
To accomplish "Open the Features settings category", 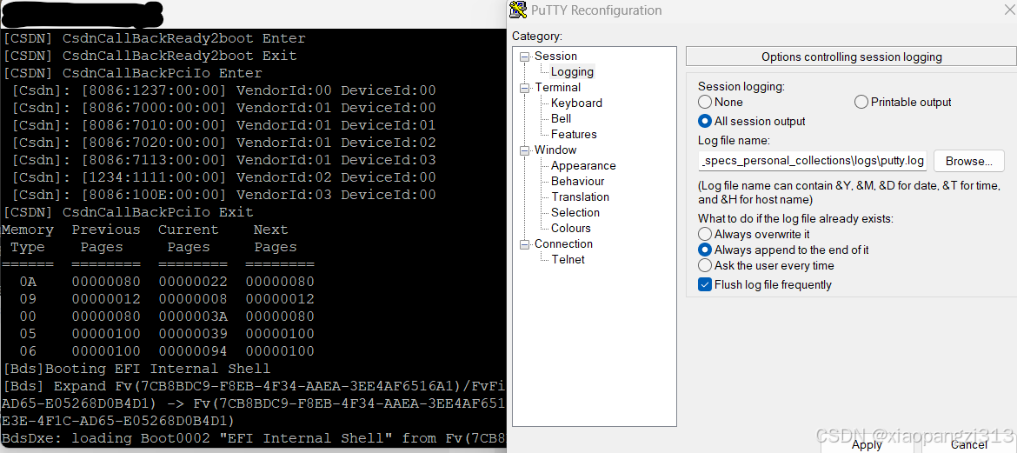I will 574,135.
